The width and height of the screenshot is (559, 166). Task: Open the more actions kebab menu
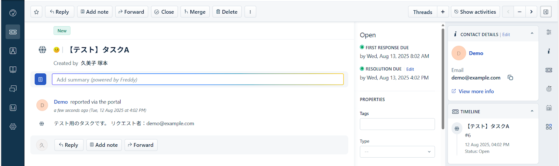[x=250, y=12]
